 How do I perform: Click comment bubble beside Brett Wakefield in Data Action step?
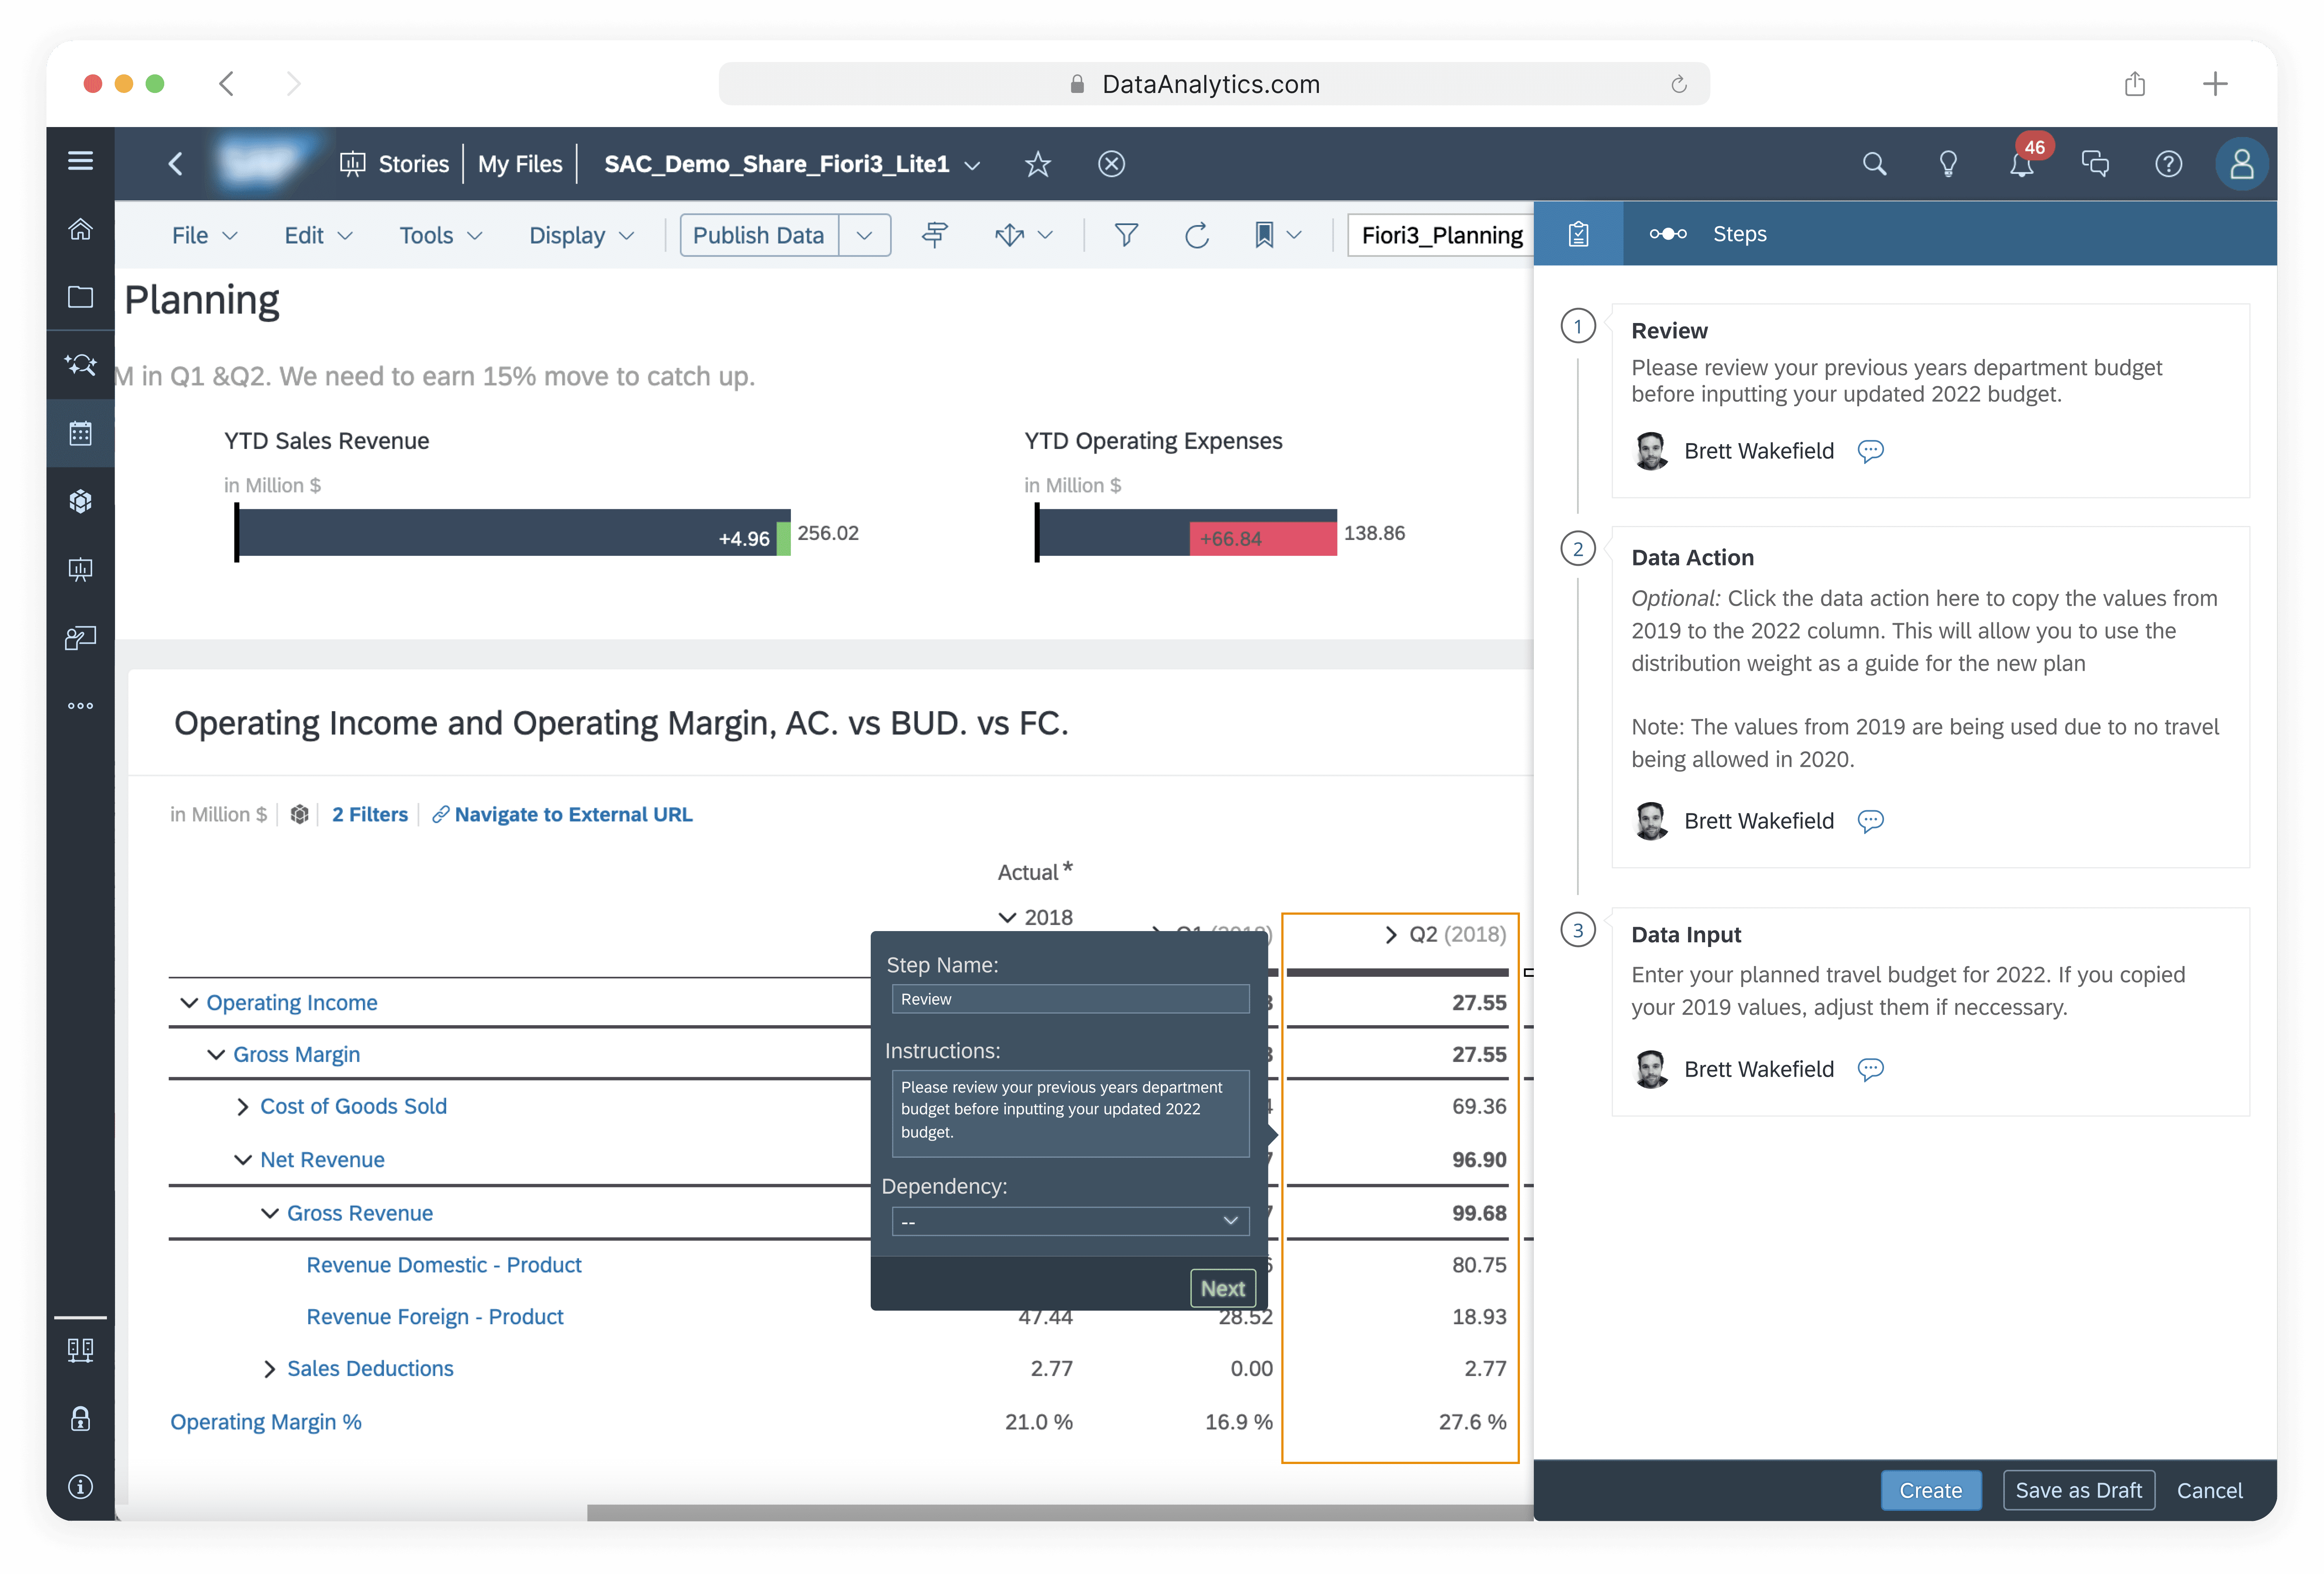(1870, 821)
